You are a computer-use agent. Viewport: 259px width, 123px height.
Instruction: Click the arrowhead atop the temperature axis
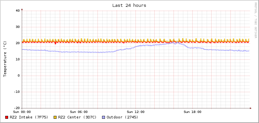22,9
